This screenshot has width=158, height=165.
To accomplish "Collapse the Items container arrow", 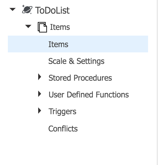I will (x=29, y=26).
